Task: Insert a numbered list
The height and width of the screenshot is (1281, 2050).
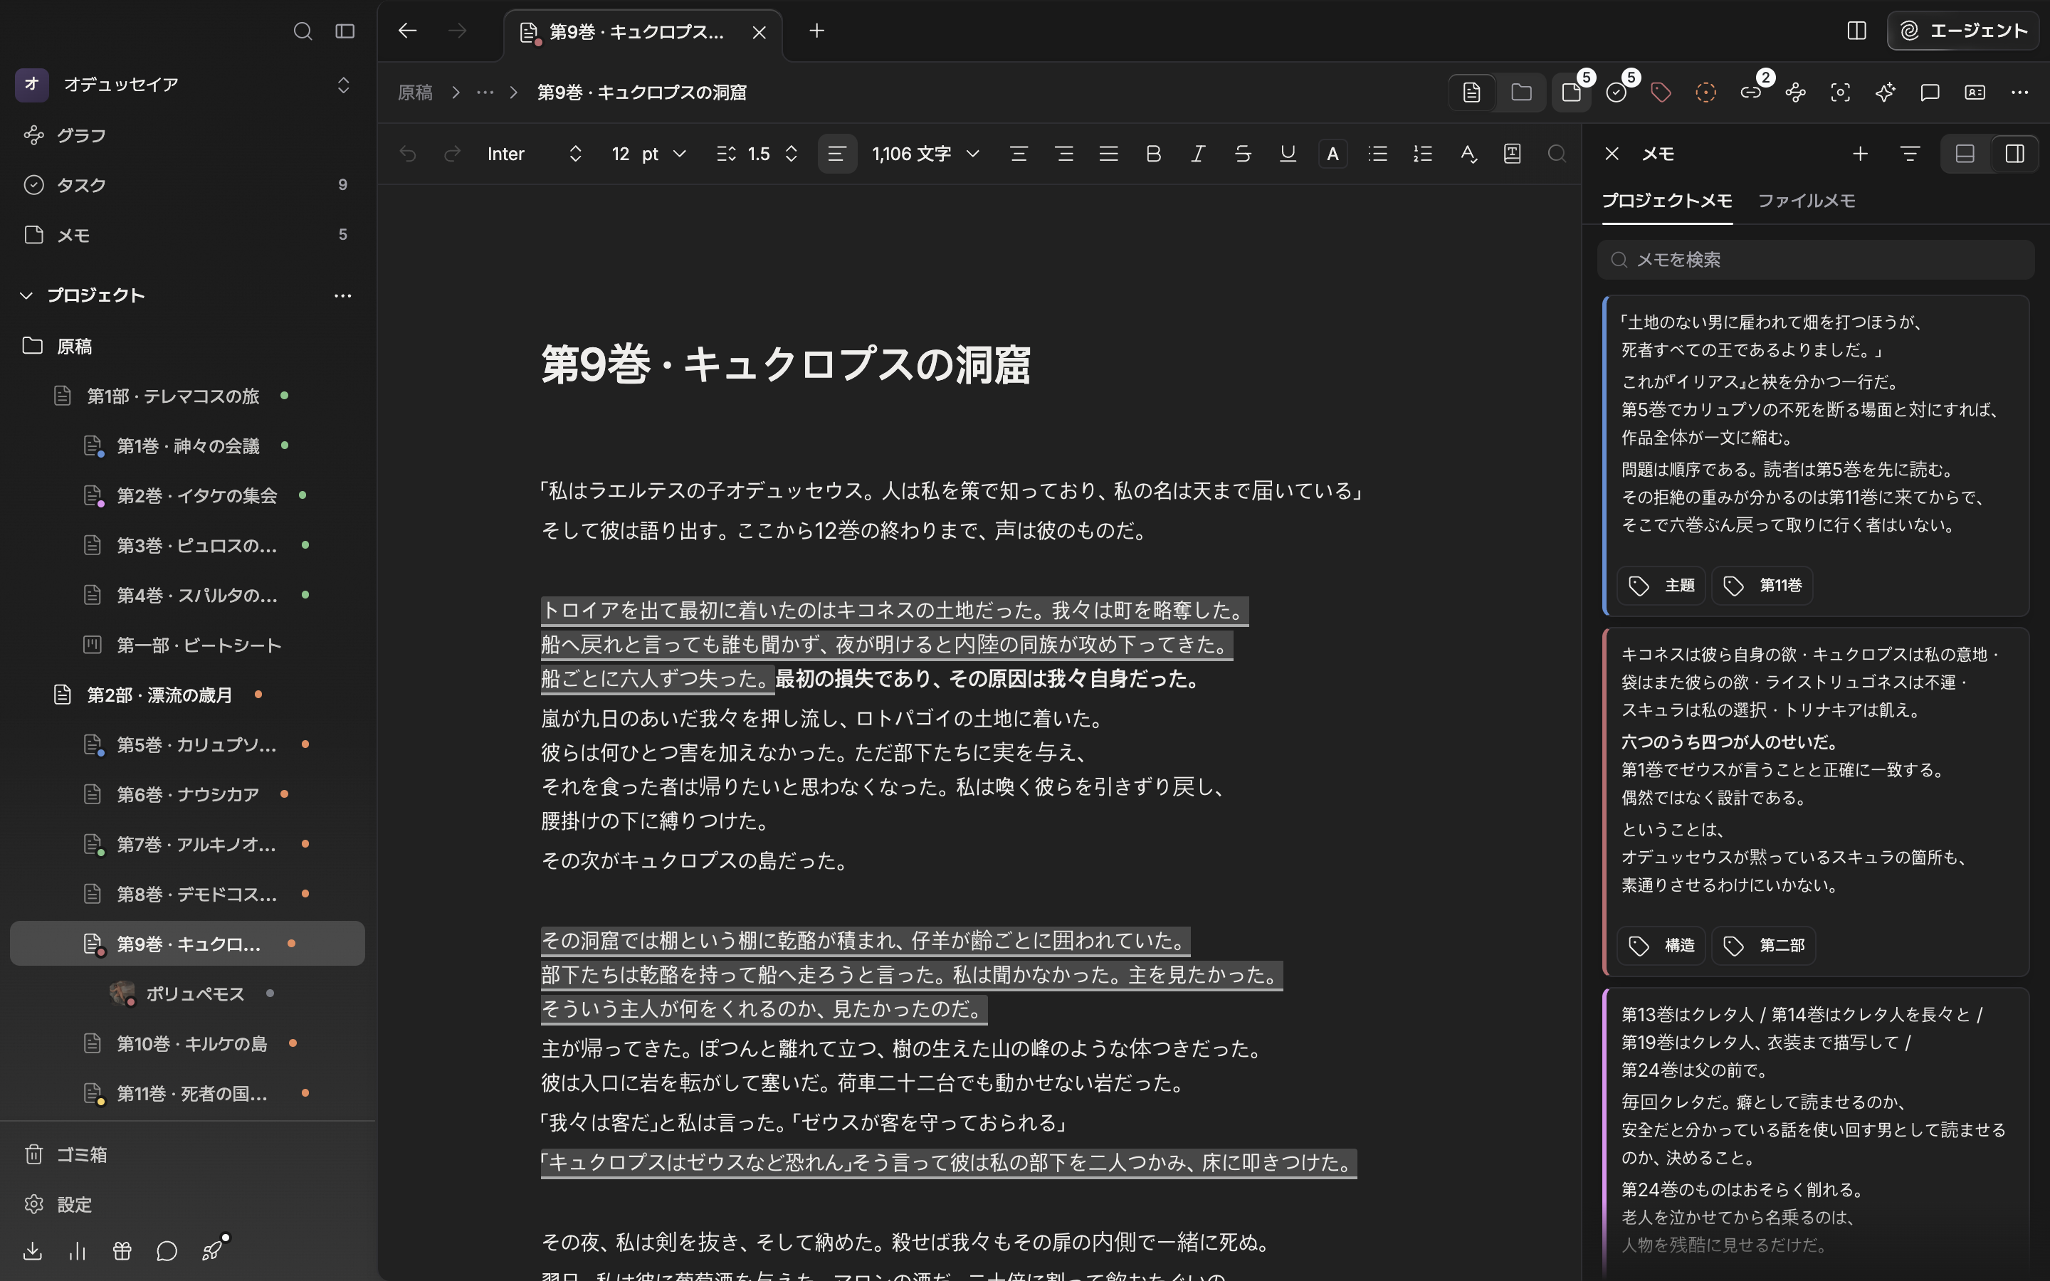Action: click(x=1422, y=153)
